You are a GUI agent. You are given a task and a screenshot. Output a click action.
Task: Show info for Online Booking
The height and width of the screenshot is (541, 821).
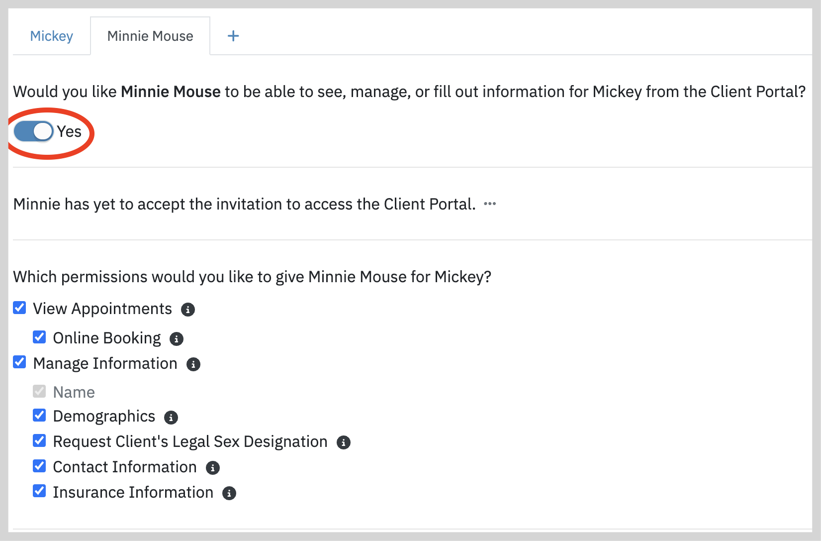(x=177, y=339)
